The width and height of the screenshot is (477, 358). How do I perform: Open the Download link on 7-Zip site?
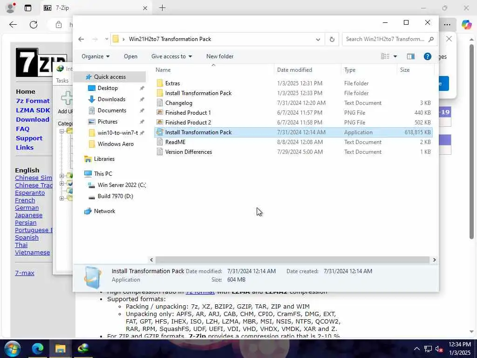[33, 119]
